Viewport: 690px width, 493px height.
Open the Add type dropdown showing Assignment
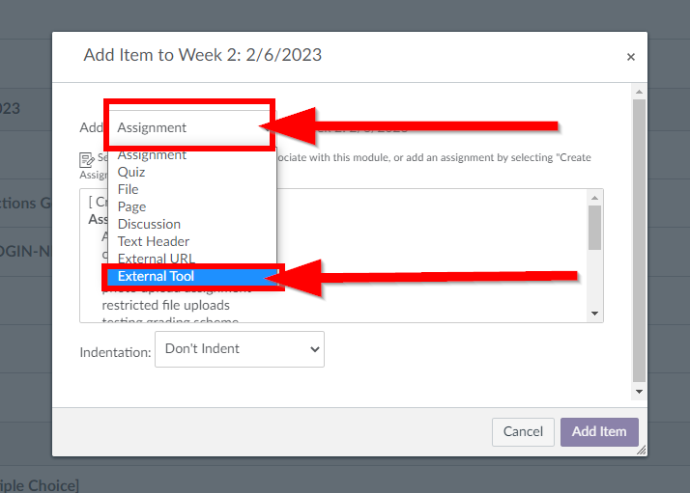tap(189, 127)
